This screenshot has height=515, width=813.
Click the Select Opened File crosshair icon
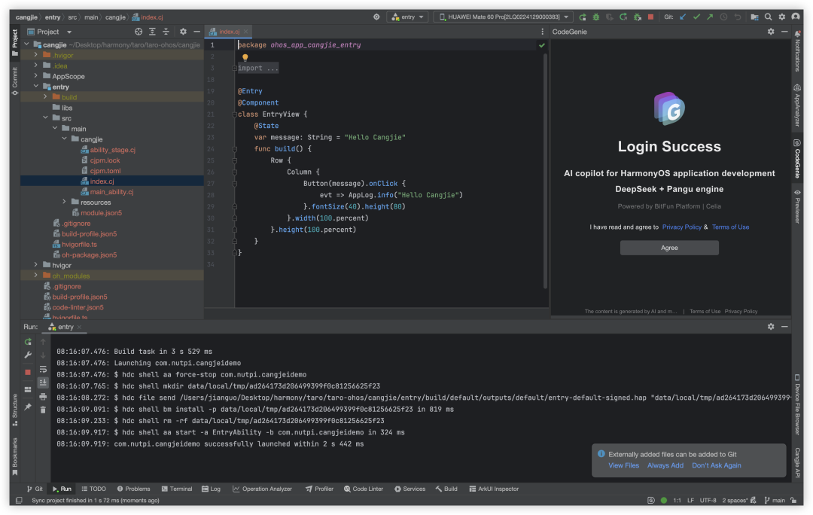[x=139, y=32]
